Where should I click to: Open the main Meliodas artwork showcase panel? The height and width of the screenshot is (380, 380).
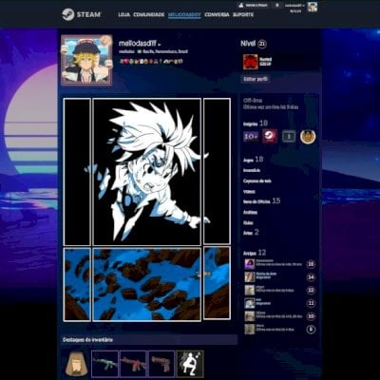click(x=147, y=172)
